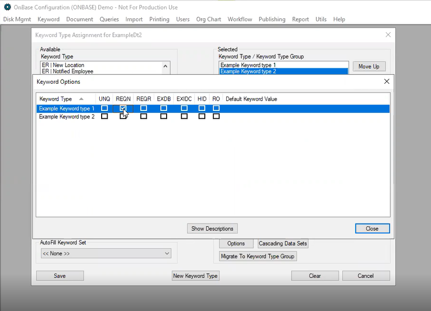Click Migrate To Keyword Type Group
Viewport: 431px width, 311px height.
pyautogui.click(x=257, y=256)
